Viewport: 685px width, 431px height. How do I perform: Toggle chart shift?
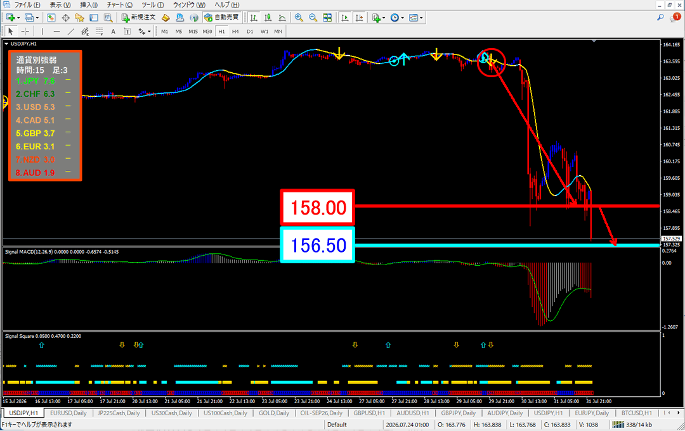(358, 18)
